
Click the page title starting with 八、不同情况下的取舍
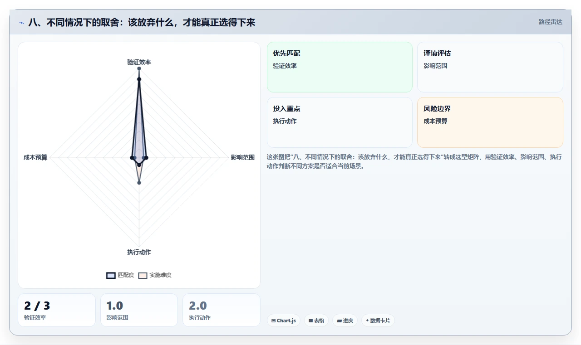(142, 22)
